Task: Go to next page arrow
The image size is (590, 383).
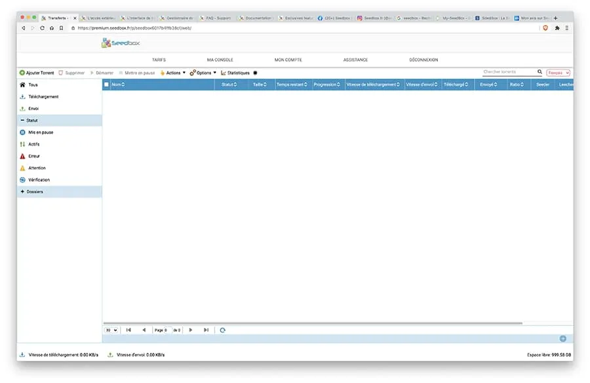Action: tap(190, 330)
